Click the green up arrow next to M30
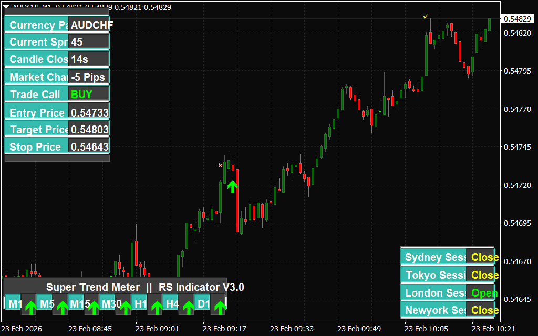Viewport: 538px width, 336px height. pos(125,308)
